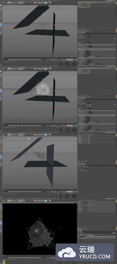
Task: Toggle generator enable checkmark in second screenshot
Action: [90, 73]
